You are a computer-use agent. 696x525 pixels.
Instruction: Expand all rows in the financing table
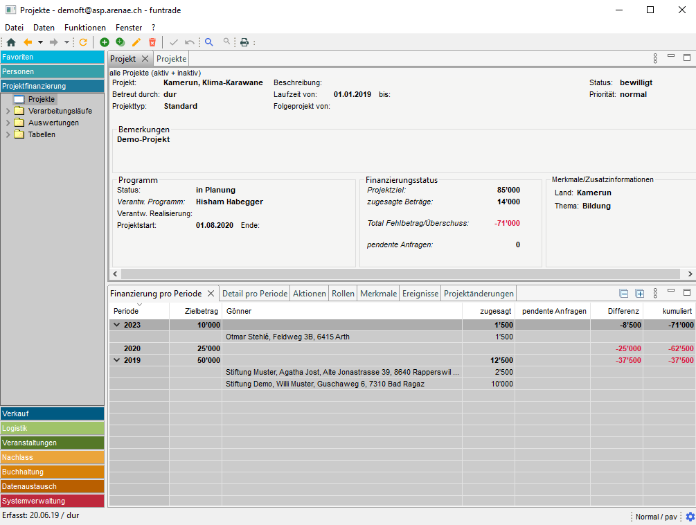pyautogui.click(x=640, y=294)
